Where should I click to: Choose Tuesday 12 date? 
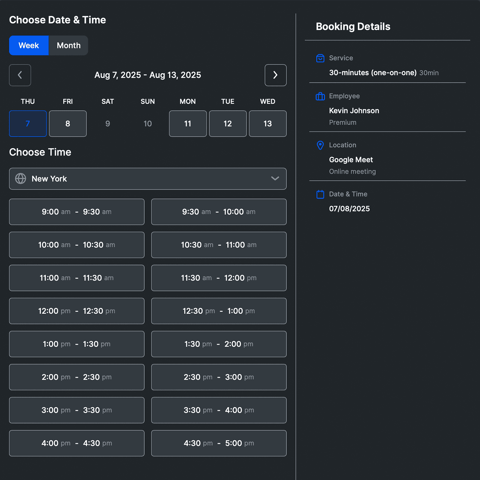tap(228, 124)
